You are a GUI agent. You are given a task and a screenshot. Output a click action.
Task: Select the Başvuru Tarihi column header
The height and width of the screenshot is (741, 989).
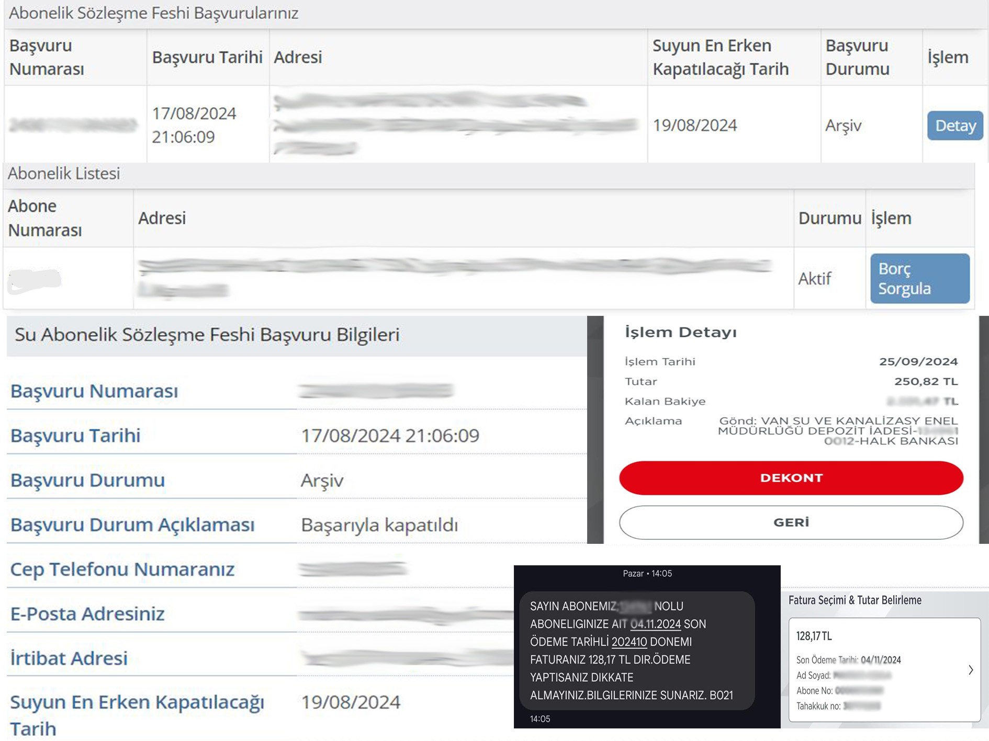(x=207, y=57)
